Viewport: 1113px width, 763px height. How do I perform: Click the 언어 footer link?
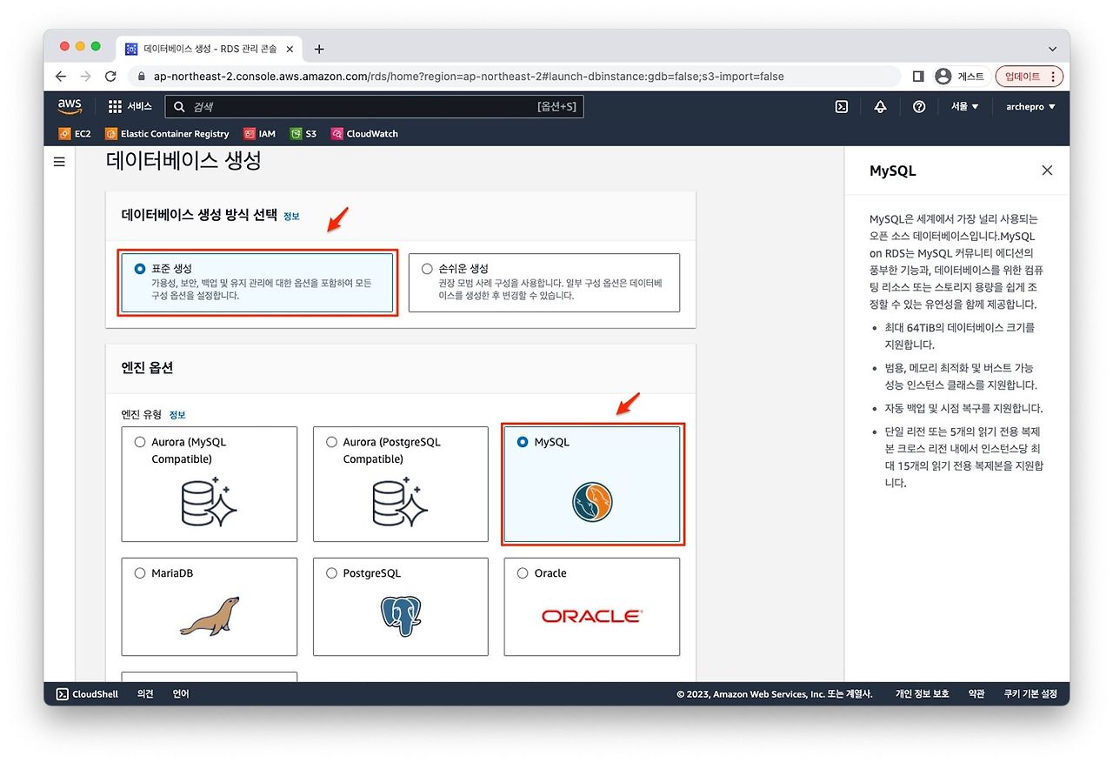[x=181, y=693]
